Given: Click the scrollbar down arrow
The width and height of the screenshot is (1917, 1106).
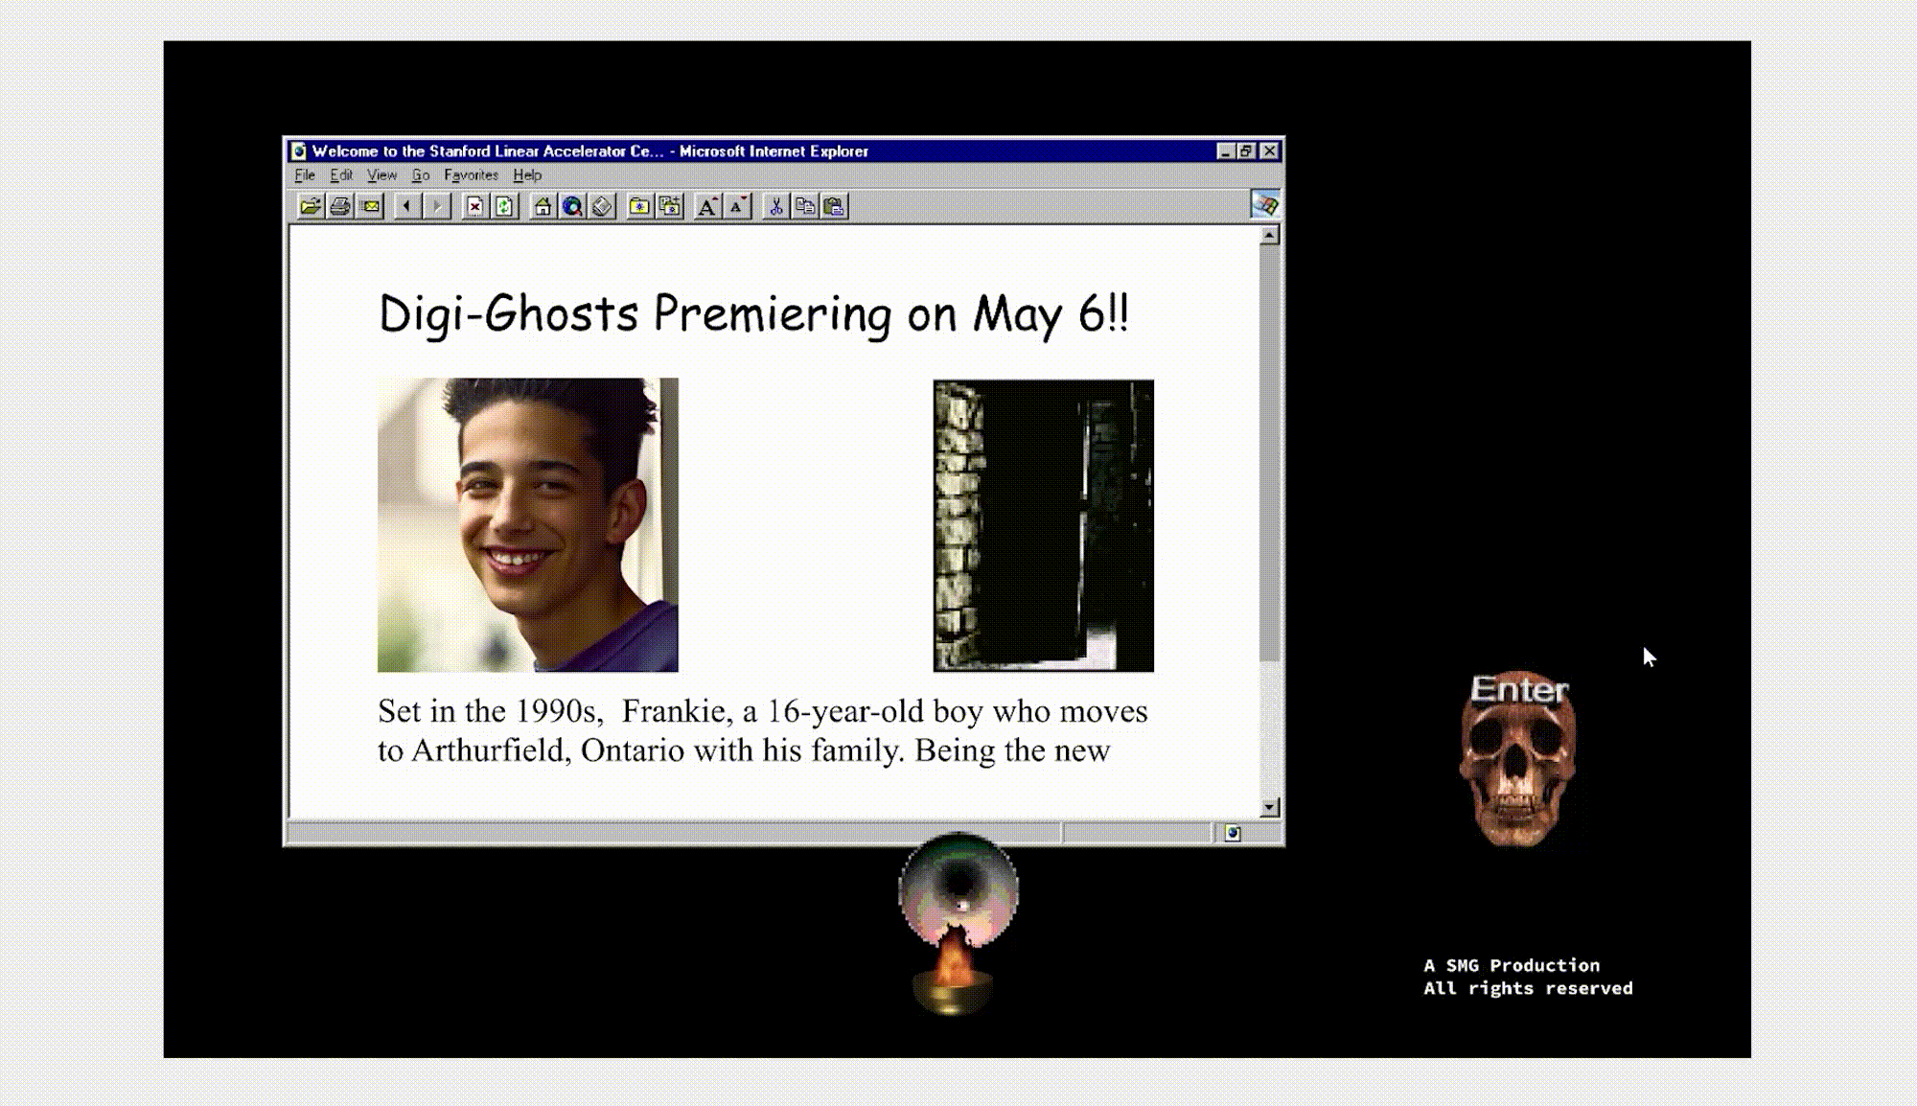Looking at the screenshot, I should 1269,808.
